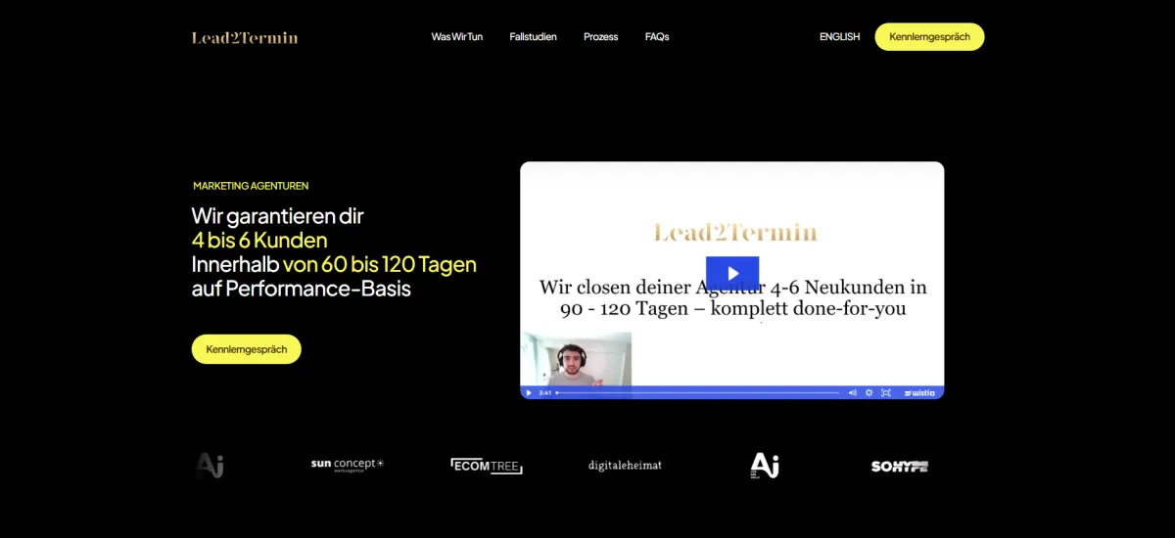
Task: Click Kennlerngespräch button below the headline
Action: (246, 349)
